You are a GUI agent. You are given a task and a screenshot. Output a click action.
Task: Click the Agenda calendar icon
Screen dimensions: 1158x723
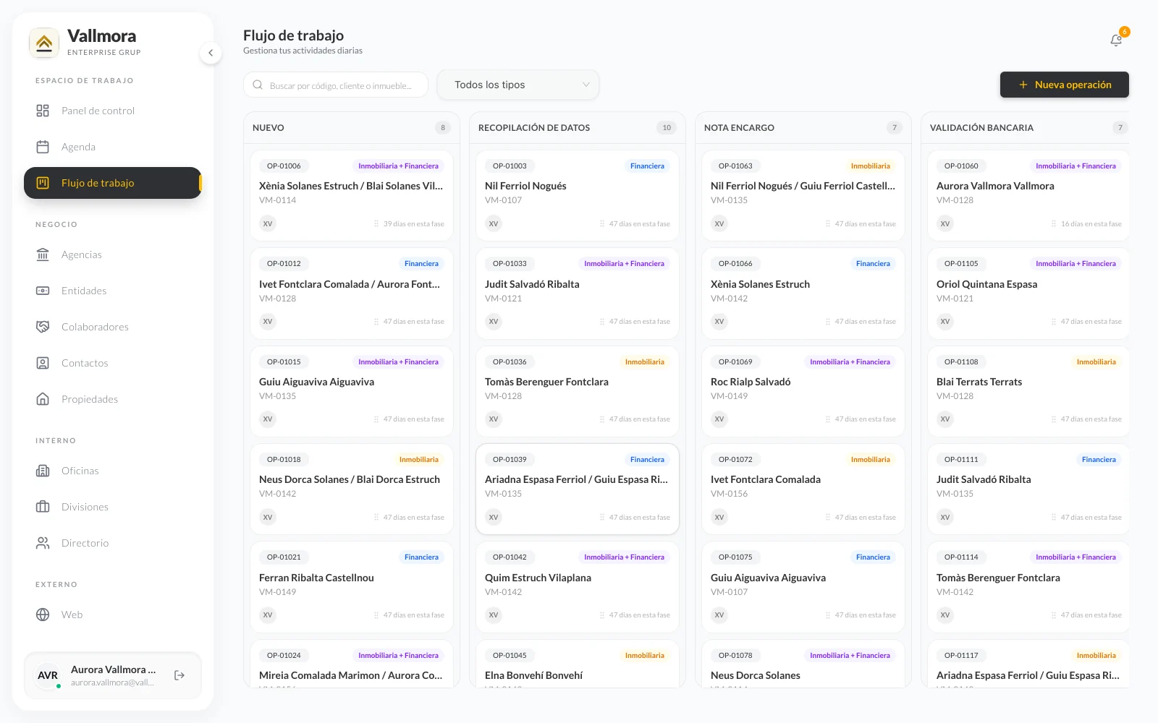pyautogui.click(x=43, y=147)
